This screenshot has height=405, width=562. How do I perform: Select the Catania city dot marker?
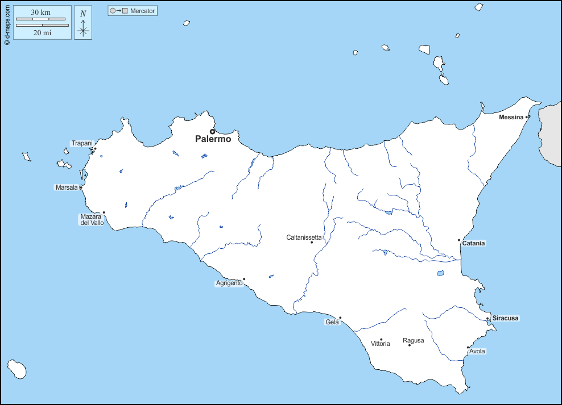459,240
